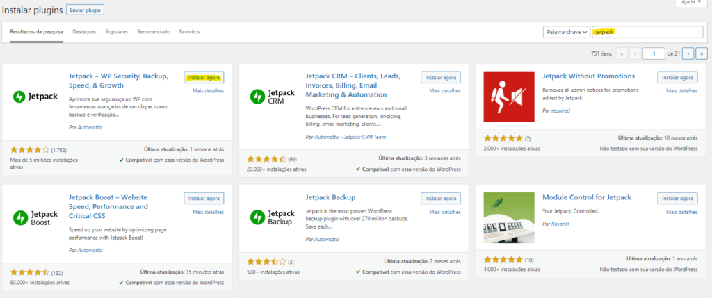Click the Jetpack Backup logo thumbnail

coord(273,217)
